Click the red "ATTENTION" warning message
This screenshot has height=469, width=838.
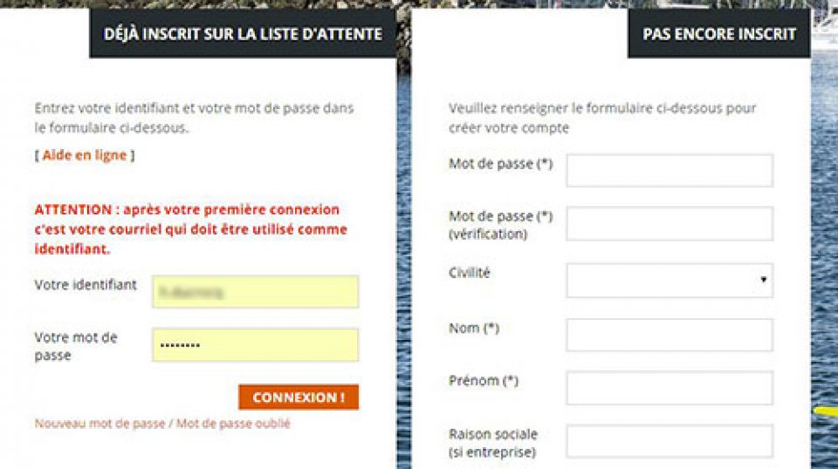190,229
